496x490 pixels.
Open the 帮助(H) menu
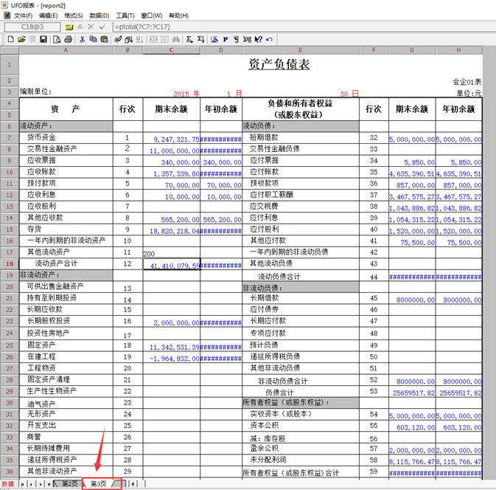coord(179,15)
